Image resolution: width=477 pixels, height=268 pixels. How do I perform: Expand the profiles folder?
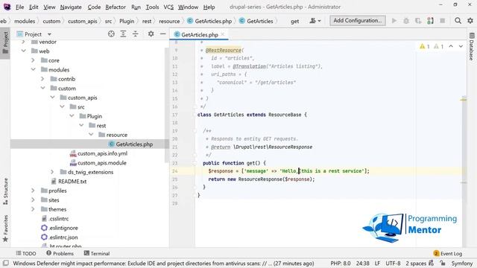pos(33,191)
